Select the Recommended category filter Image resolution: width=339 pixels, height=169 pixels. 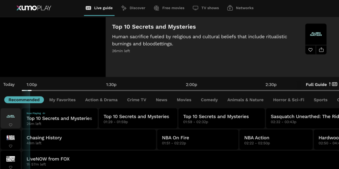(24, 100)
